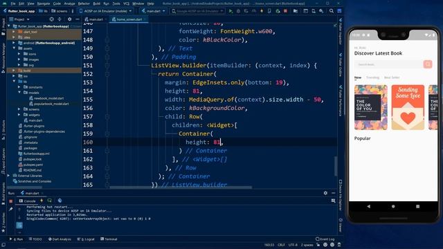Click the locate target icon in Project panel
The image size is (443, 249).
[51, 19]
